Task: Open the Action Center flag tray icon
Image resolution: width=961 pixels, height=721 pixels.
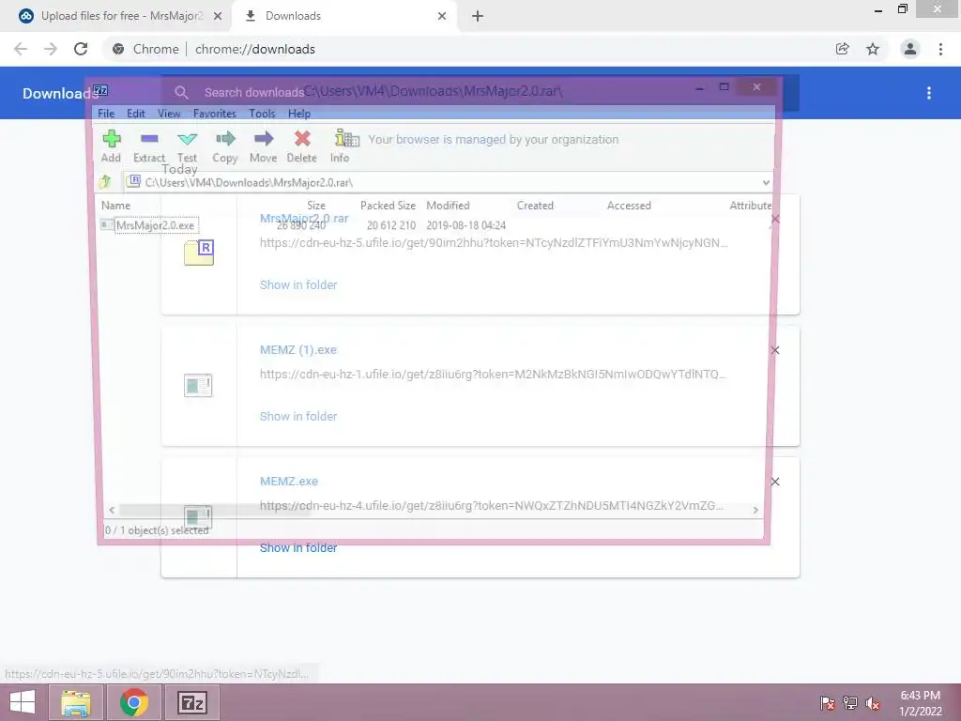Action: [x=828, y=702]
